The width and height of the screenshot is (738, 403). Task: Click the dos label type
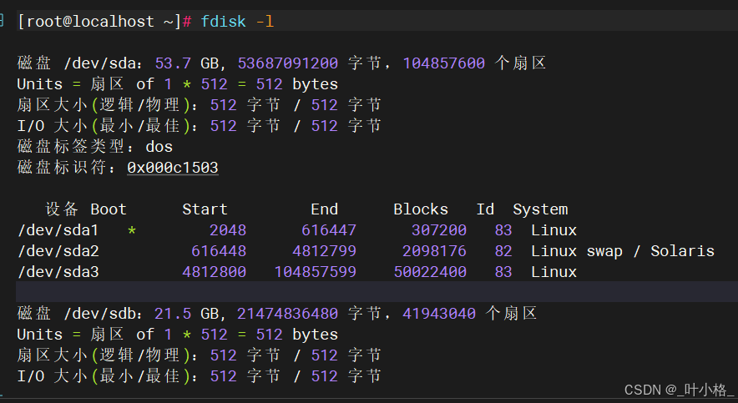[159, 147]
